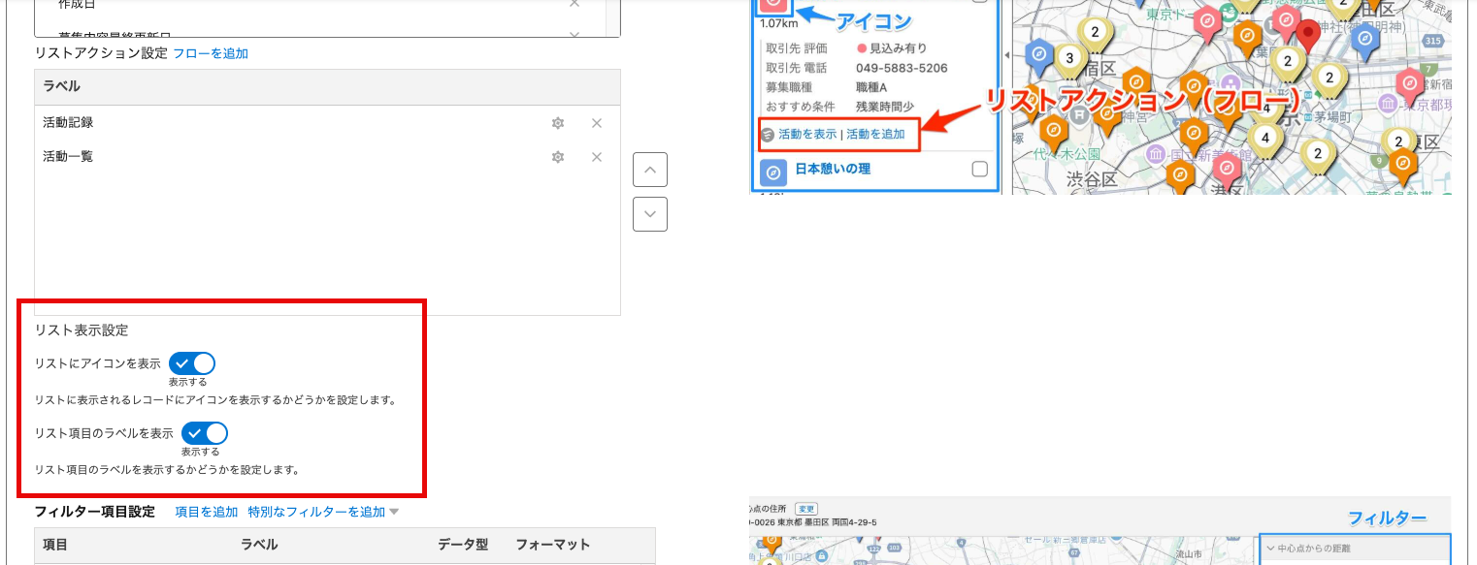Click the 項目を追加 link
Image resolution: width=1477 pixels, height=565 pixels.
click(x=206, y=512)
